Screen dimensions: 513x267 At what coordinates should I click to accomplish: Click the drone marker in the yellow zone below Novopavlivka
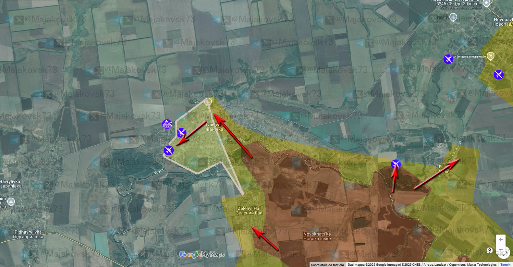tap(499, 75)
